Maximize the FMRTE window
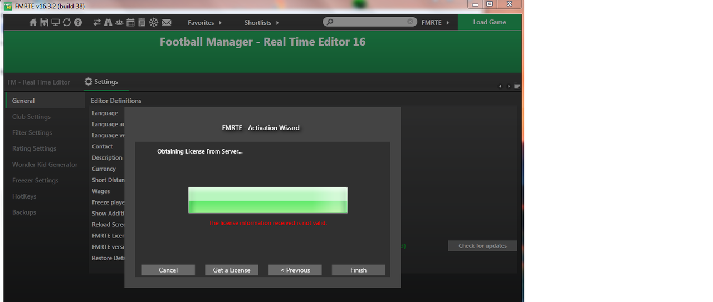This screenshot has height=302, width=713. click(x=490, y=4)
